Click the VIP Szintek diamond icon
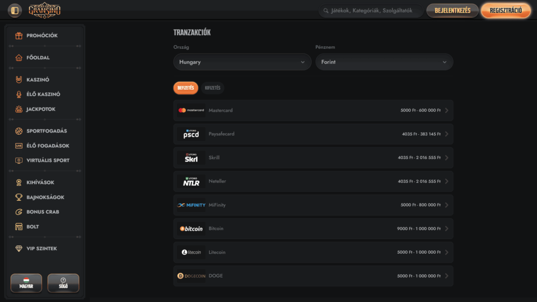The image size is (537, 302). pyautogui.click(x=19, y=249)
